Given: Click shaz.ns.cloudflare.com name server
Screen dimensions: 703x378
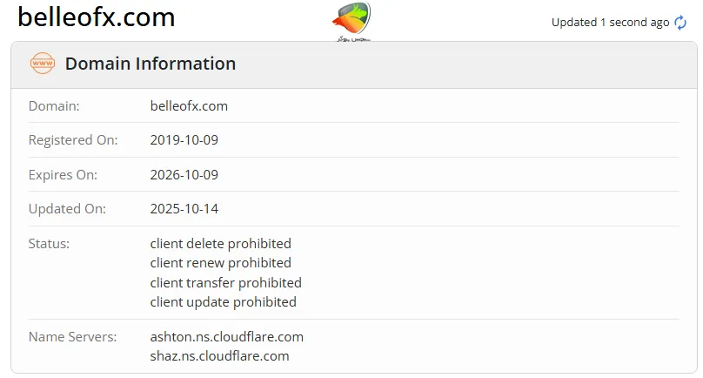Looking at the screenshot, I should click(219, 355).
